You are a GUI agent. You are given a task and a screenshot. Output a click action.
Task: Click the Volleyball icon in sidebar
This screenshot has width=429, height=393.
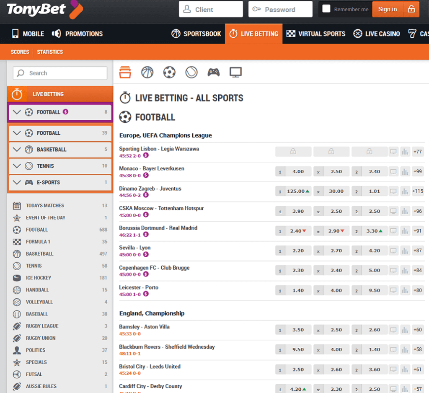pos(17,302)
